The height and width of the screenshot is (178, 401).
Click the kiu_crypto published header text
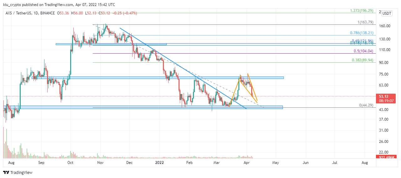point(59,5)
